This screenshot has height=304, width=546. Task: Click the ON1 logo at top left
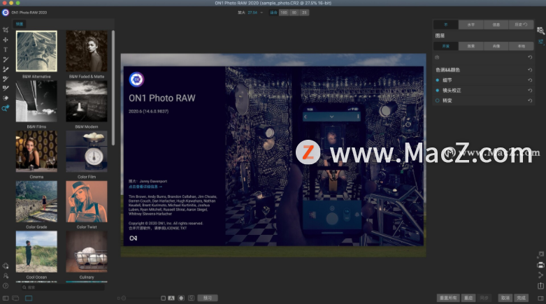coord(5,13)
